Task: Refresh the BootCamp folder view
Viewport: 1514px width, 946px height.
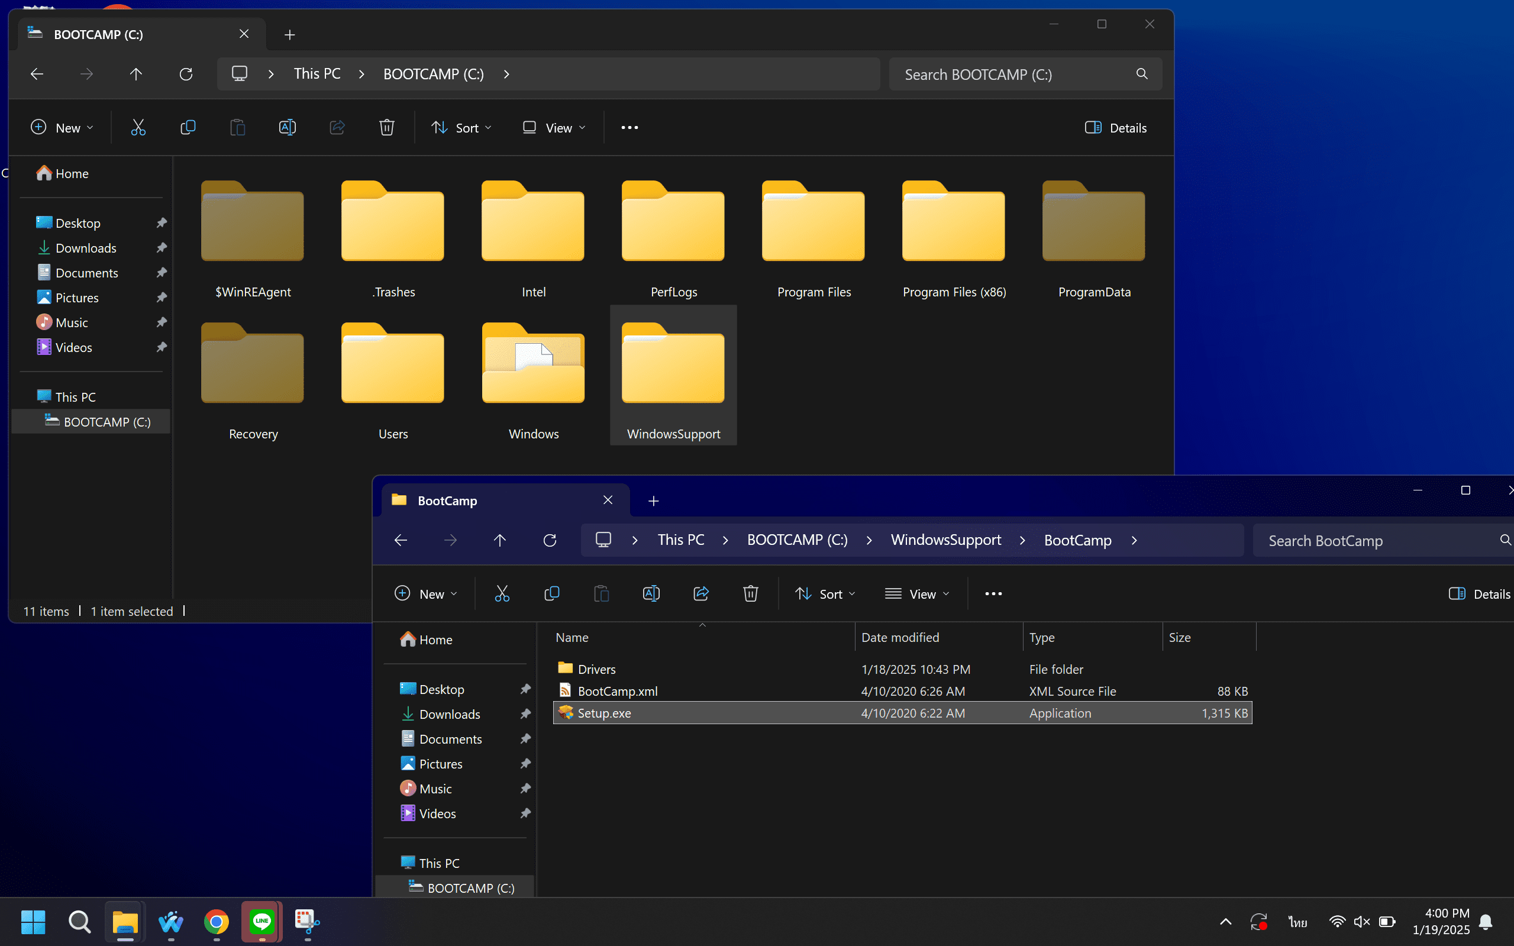Action: tap(549, 540)
